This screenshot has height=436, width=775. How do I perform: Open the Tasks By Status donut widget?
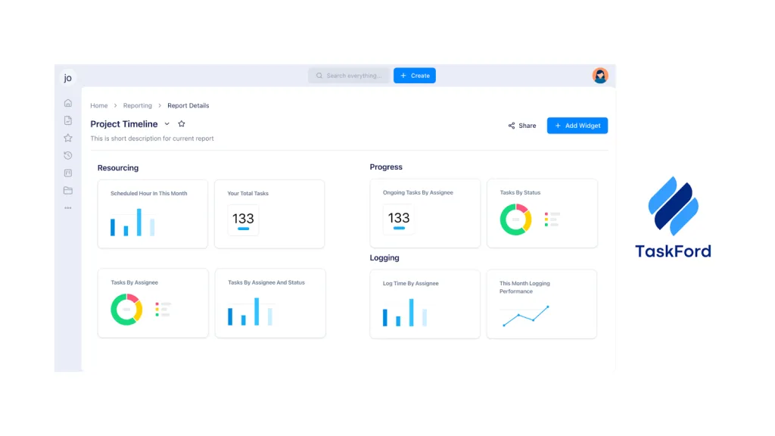tap(542, 213)
